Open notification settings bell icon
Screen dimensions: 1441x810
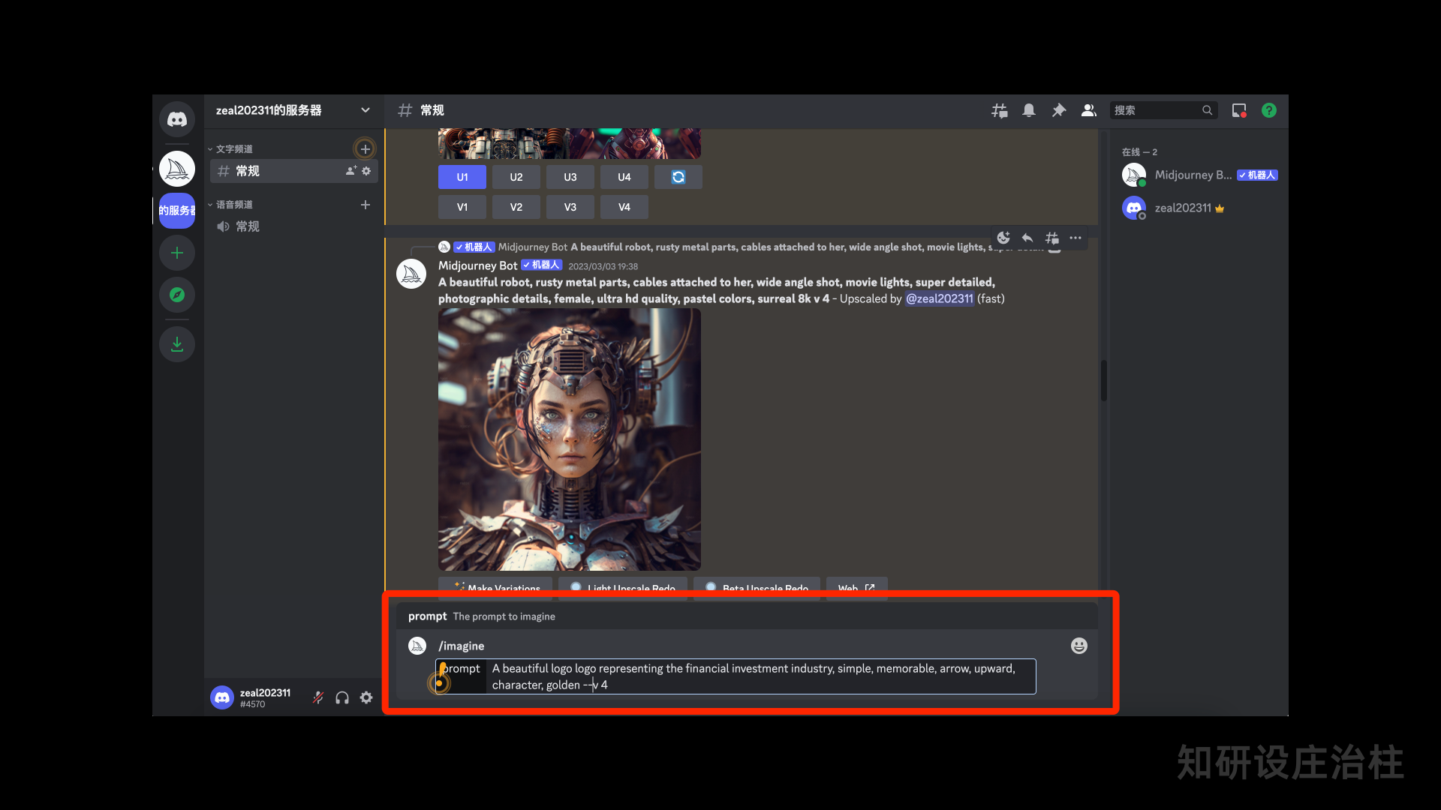click(x=1029, y=110)
